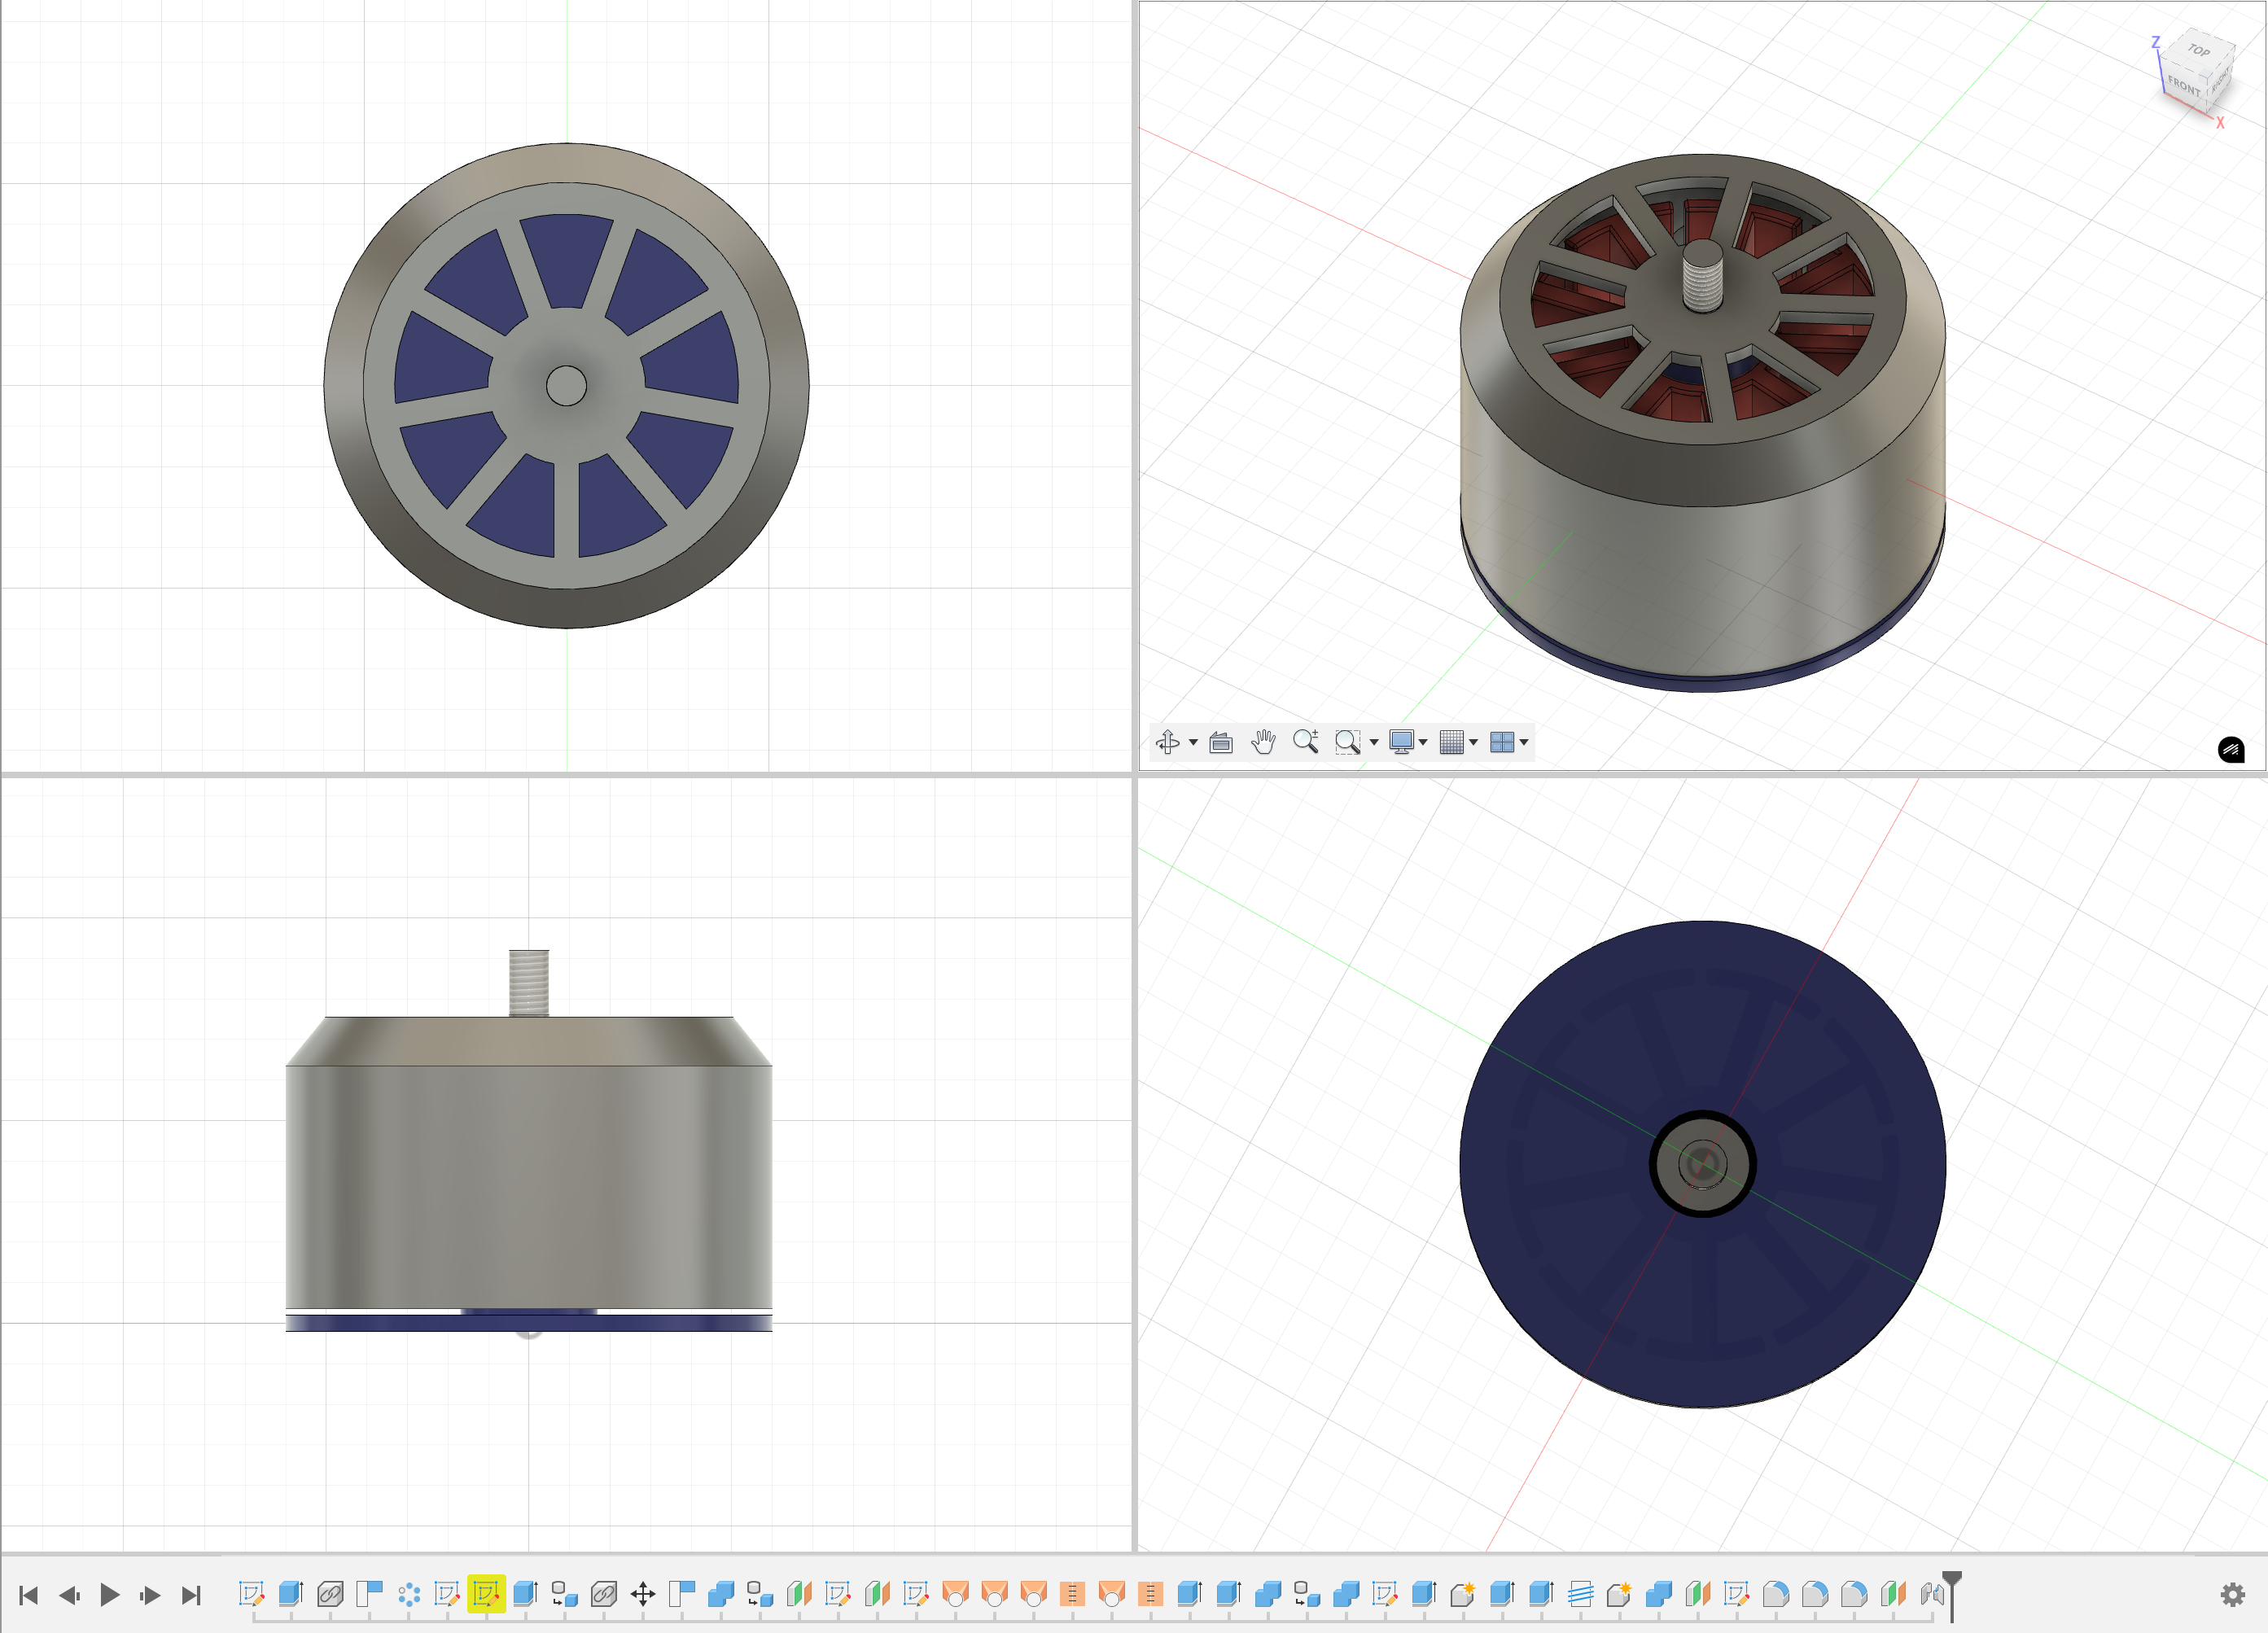2268x1633 pixels.
Task: Select the circular pattern feature in timeline
Action: point(409,1593)
